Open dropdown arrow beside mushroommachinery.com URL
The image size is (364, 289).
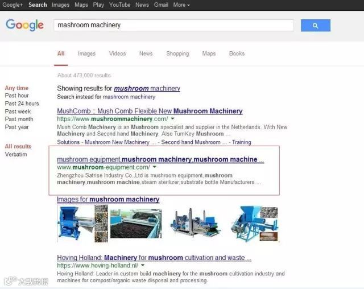(x=172, y=119)
